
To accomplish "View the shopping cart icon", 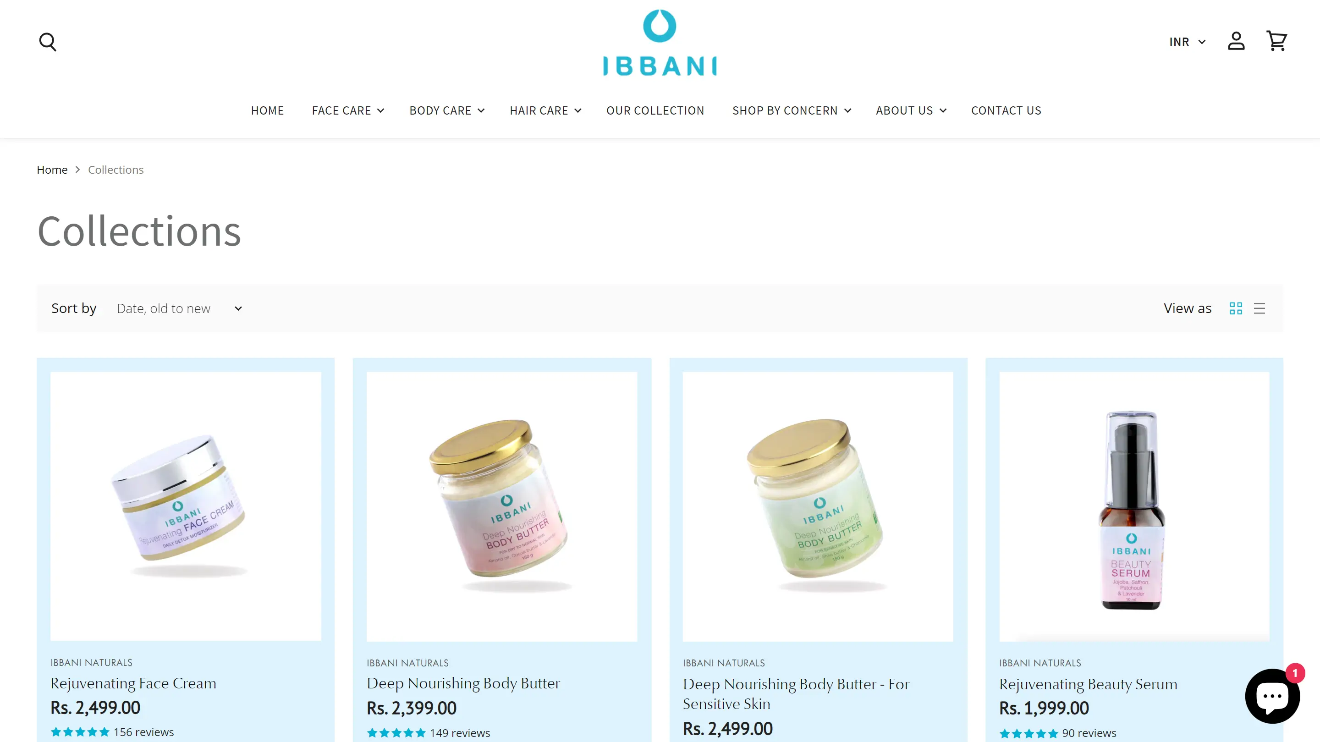I will tap(1276, 41).
